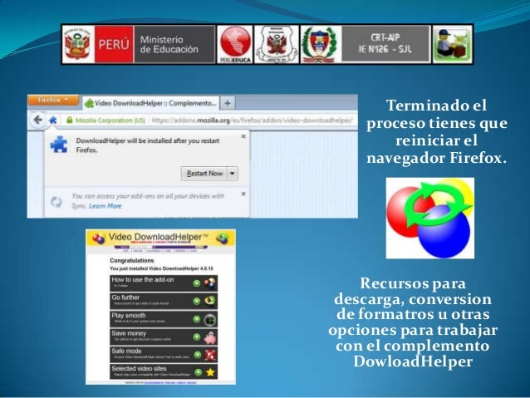Click the green arrow on Save money
Viewport: 530px width, 398px height.
tap(196, 337)
